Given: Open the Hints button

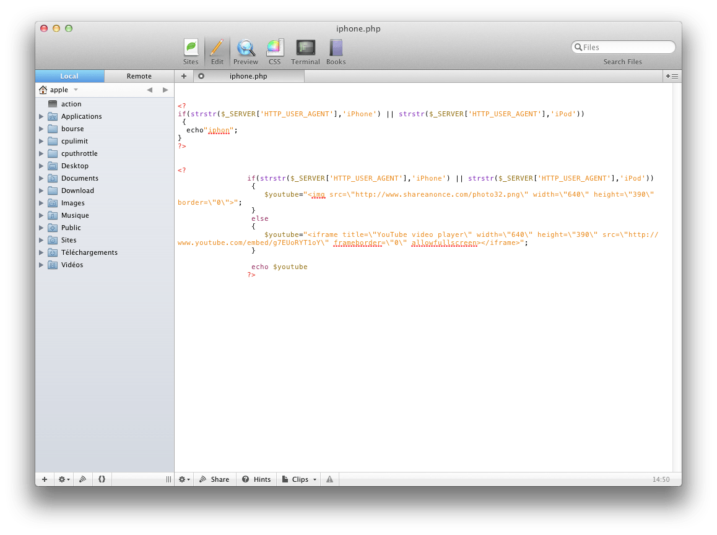Looking at the screenshot, I should [x=256, y=479].
